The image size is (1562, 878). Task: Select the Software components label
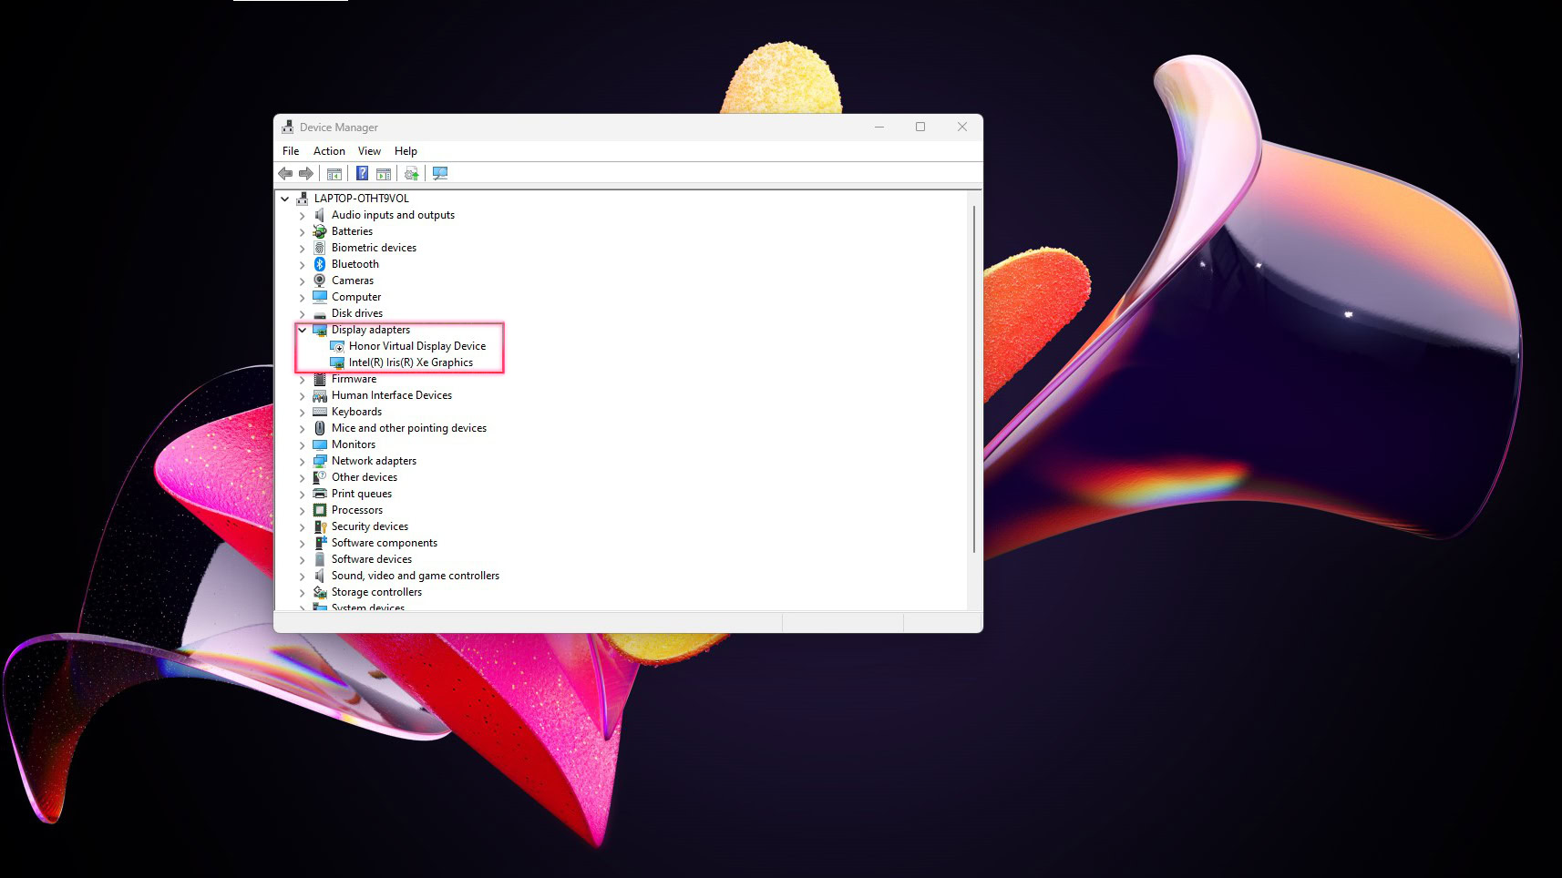pyautogui.click(x=385, y=543)
